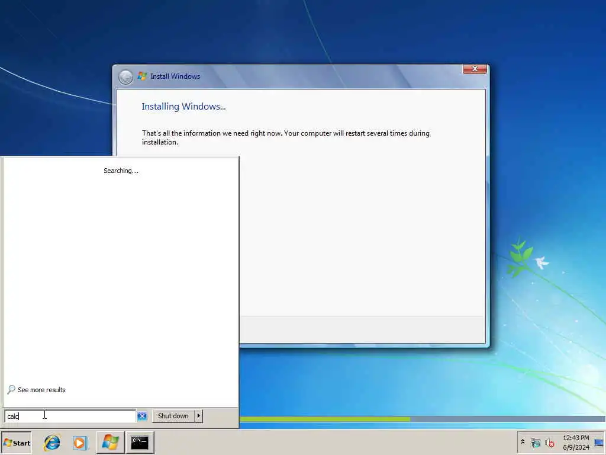The image size is (606, 455).
Task: Open Internet Explorer from the taskbar
Action: 52,443
